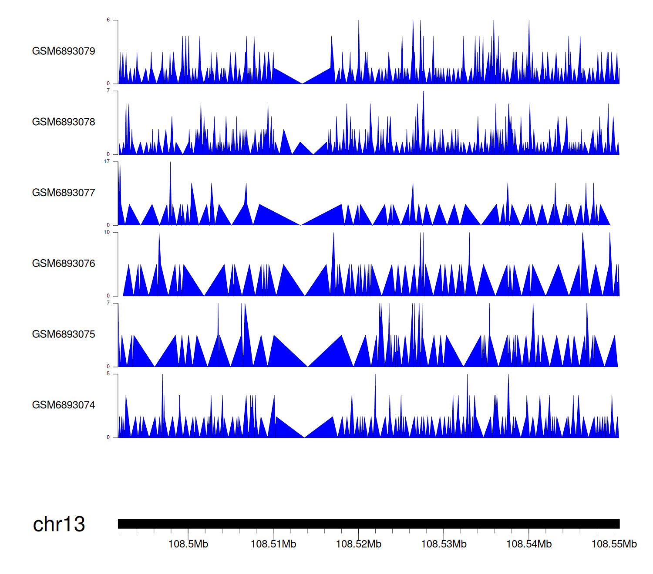Click the 108.54Mb coordinate label
653x574 pixels.
[x=529, y=544]
